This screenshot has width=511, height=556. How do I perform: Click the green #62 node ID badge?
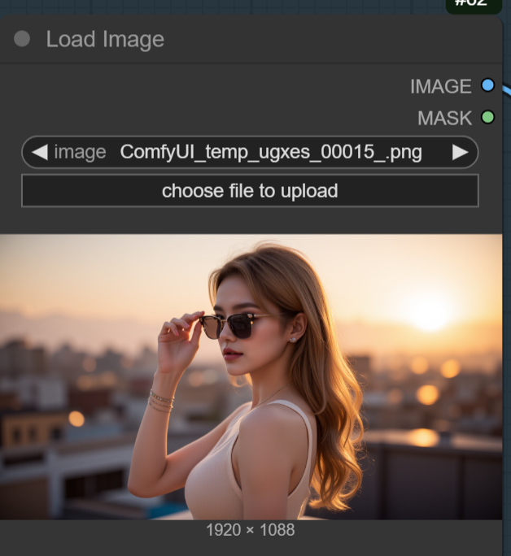pos(474,4)
